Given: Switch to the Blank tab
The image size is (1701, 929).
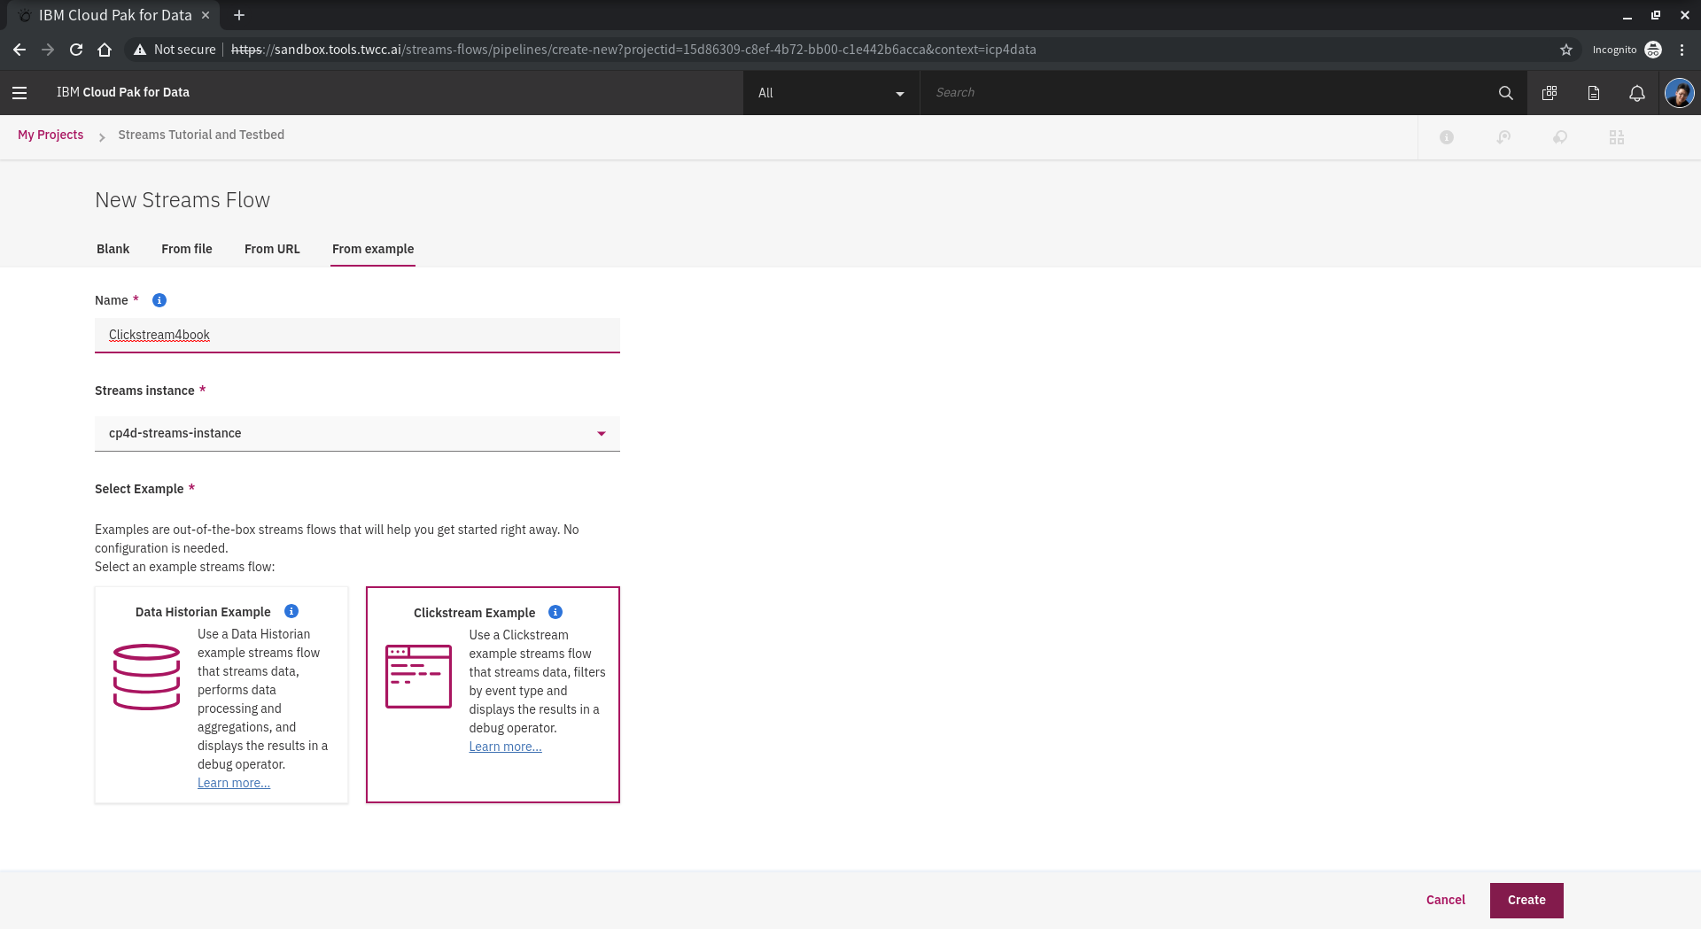Looking at the screenshot, I should tap(113, 249).
